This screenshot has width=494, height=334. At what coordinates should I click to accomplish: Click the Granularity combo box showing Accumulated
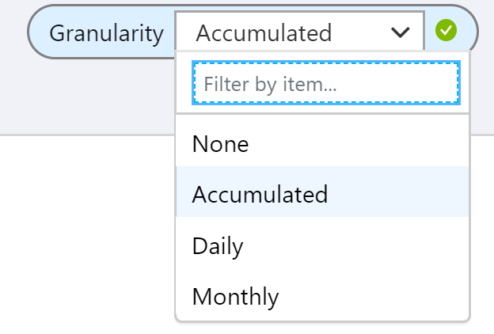pos(299,32)
